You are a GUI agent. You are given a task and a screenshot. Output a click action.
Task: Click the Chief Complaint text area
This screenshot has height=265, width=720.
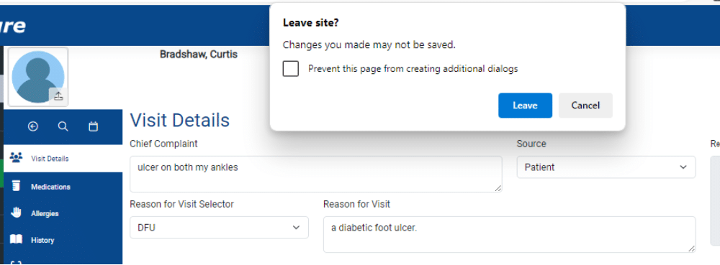[x=316, y=174]
